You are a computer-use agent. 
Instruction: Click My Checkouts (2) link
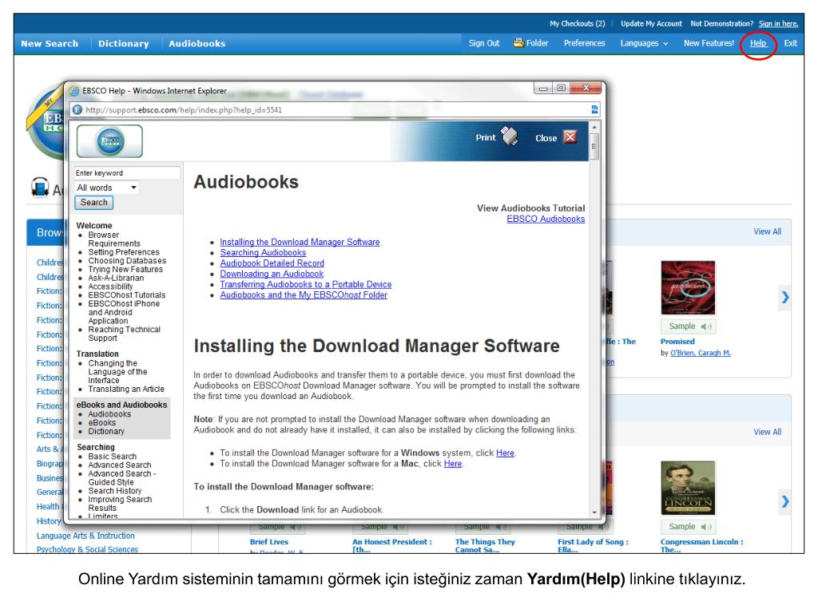pos(577,23)
